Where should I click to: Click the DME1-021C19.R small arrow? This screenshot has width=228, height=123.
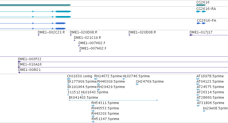click(x=74, y=40)
